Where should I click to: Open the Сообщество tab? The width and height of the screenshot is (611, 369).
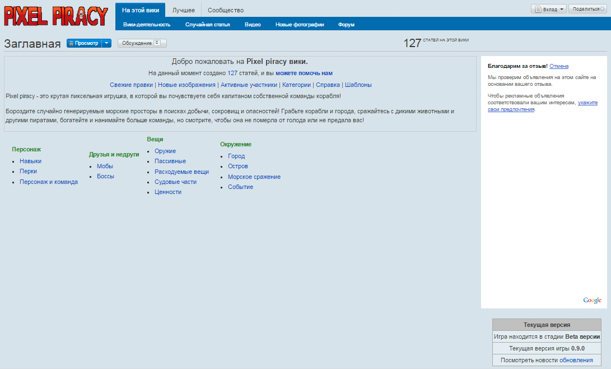tap(226, 10)
